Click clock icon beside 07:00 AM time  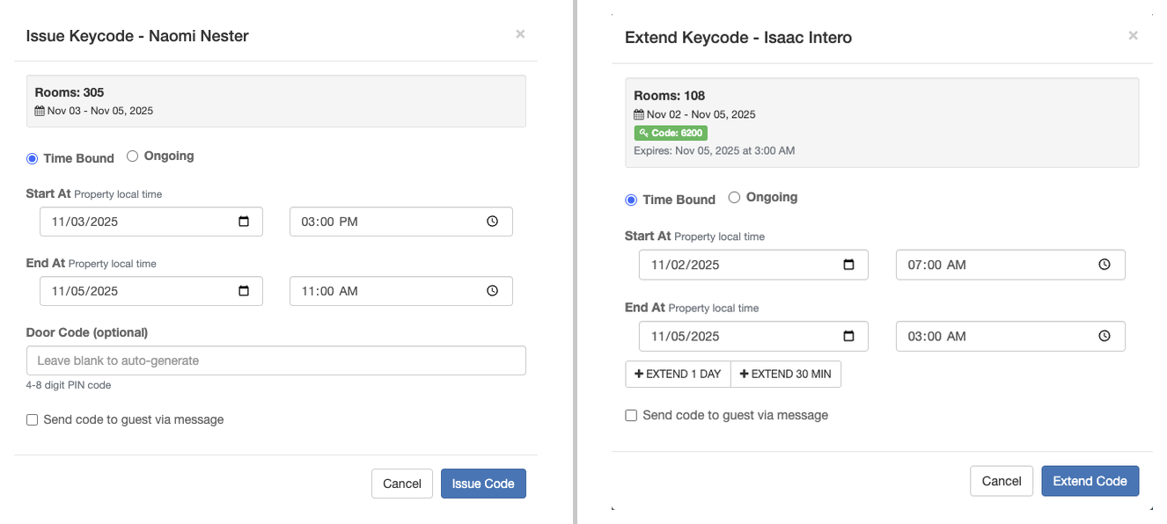click(1105, 265)
